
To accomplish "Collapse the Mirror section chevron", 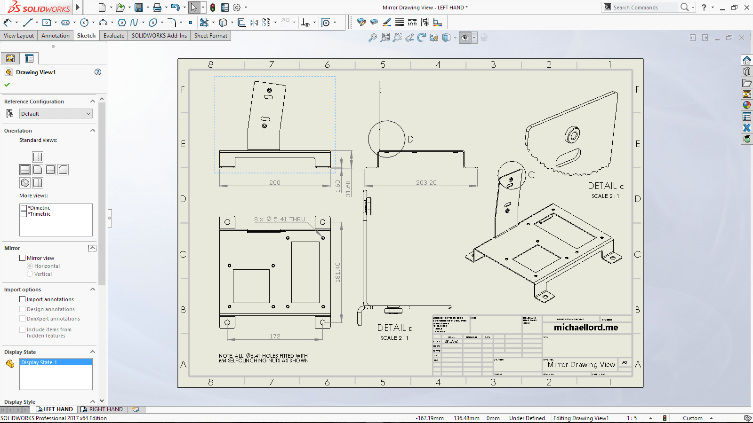I will tap(92, 248).
